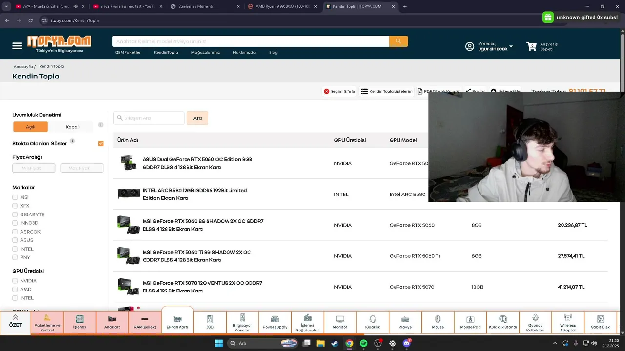
Task: Open ASUS Dual GeForce RTX 5060 product
Action: coord(197,163)
